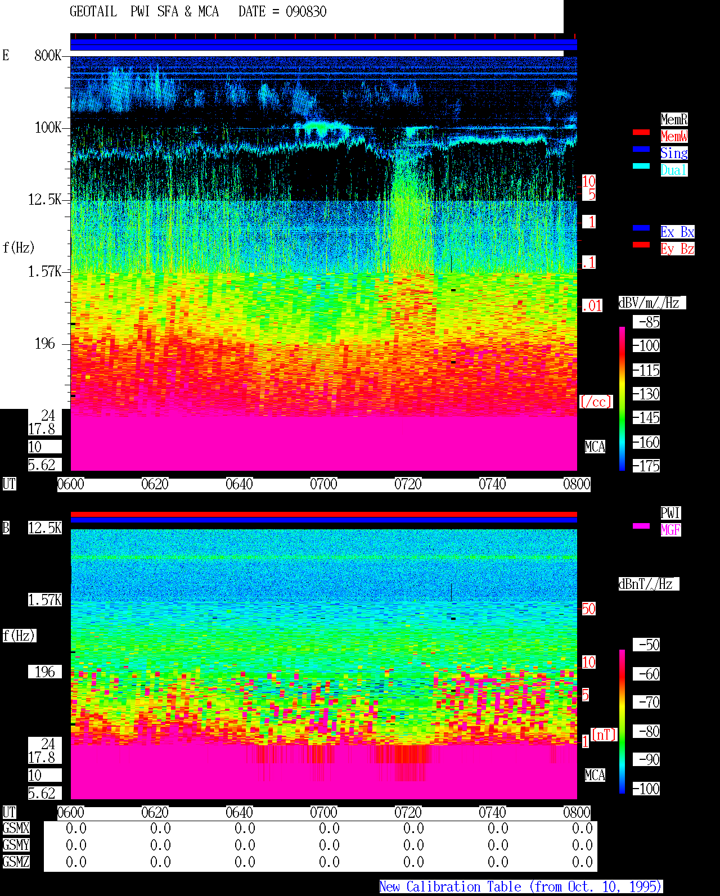Viewport: 720px width, 896px height.
Task: Click the Ey Bz legend label
Action: click(x=677, y=249)
